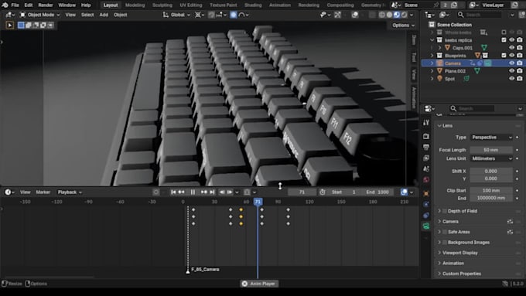The image size is (526, 296).
Task: Switch to rendered shading mode
Action: (405, 15)
